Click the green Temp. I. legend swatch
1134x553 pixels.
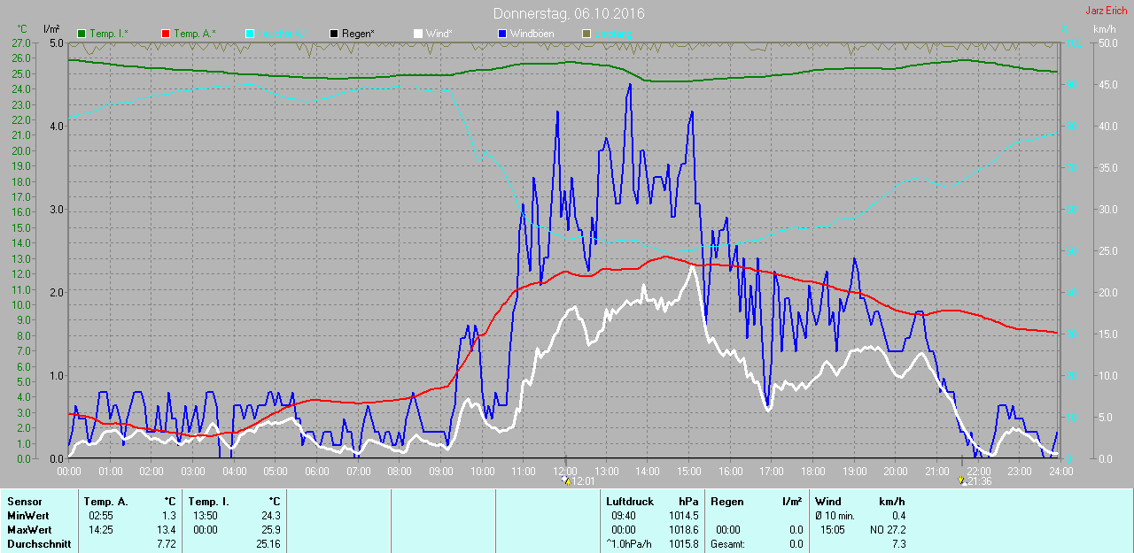click(82, 34)
